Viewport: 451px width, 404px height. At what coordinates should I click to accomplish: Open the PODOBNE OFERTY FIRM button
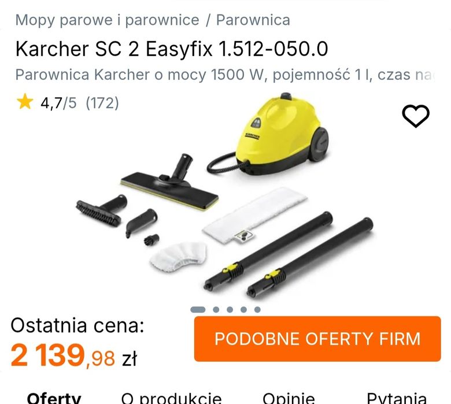[317, 339]
